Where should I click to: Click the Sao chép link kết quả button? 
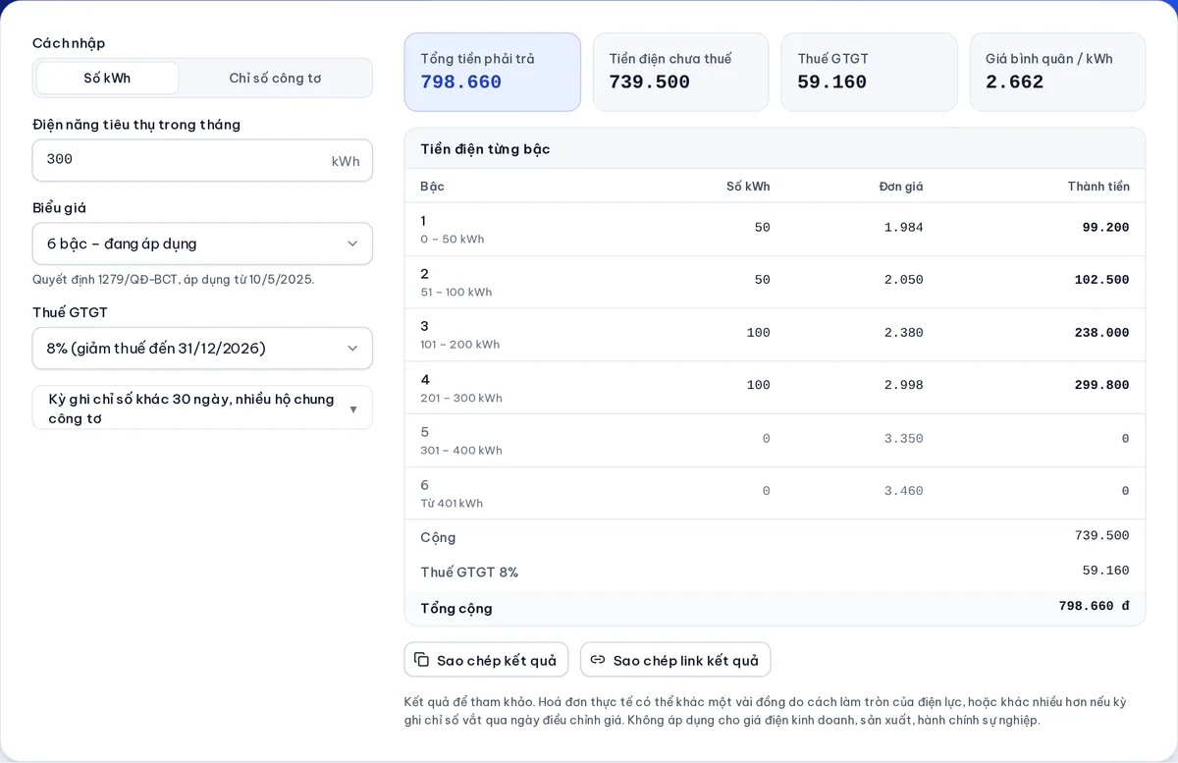[675, 660]
